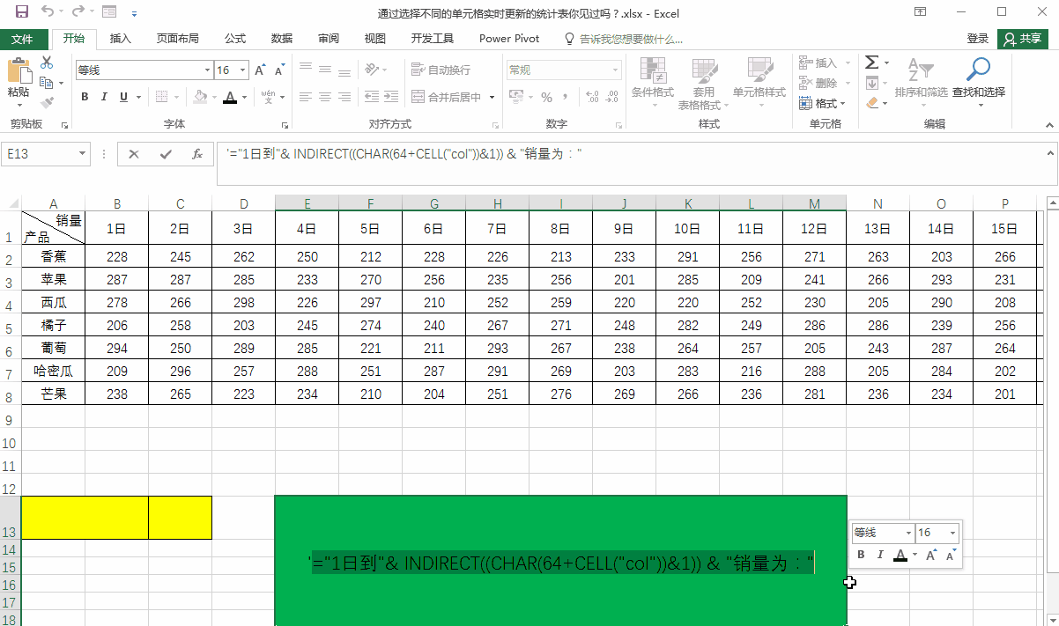Open the ribbon font name 等线 dropdown
This screenshot has width=1059, height=626.
[208, 70]
